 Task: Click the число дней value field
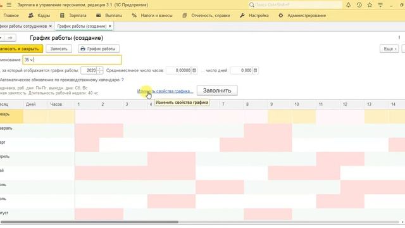(241, 70)
